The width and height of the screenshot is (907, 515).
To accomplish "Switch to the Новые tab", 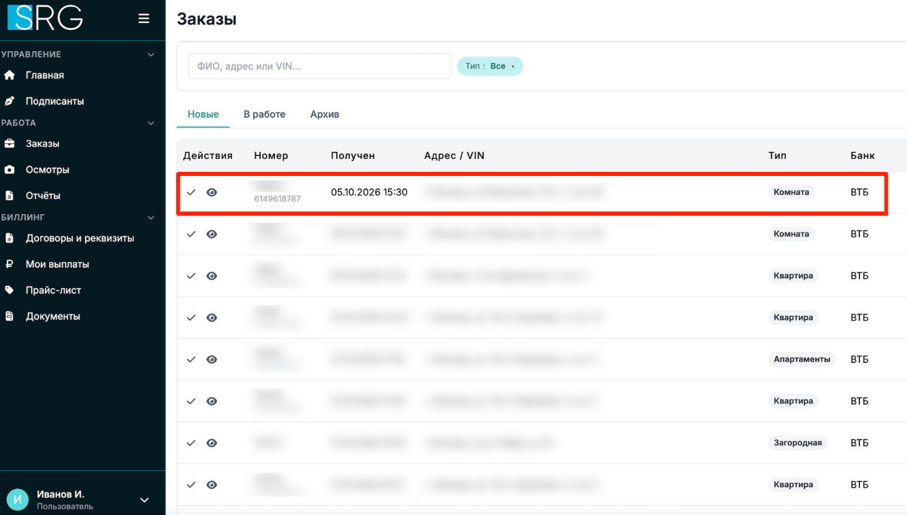I will click(203, 114).
